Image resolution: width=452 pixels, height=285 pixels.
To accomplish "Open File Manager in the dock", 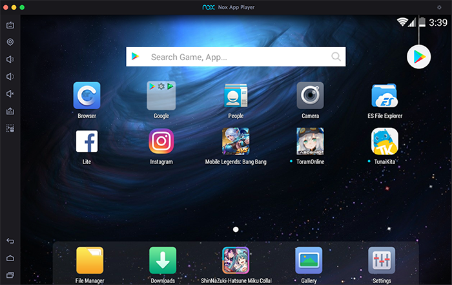I will 90,260.
